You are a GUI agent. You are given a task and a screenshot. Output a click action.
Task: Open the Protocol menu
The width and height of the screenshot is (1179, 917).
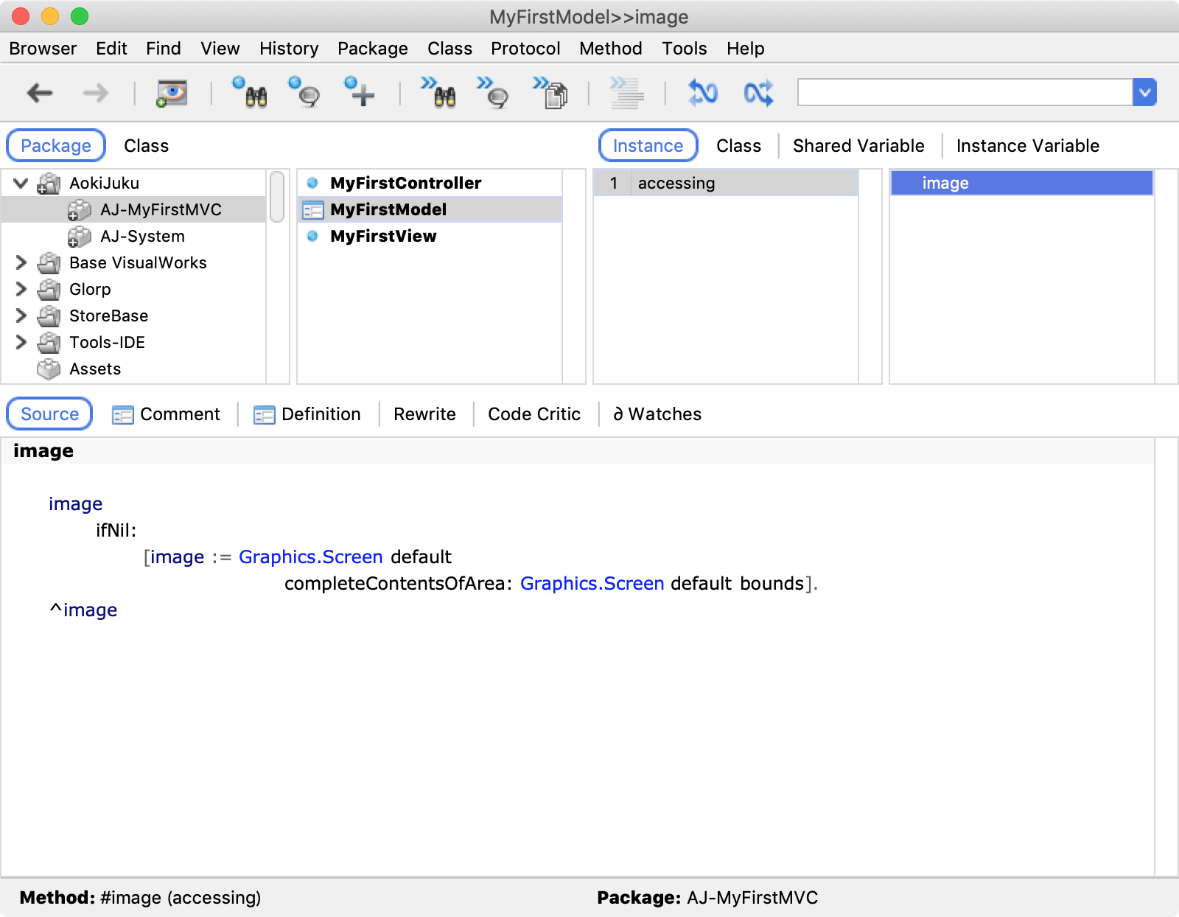pyautogui.click(x=525, y=49)
